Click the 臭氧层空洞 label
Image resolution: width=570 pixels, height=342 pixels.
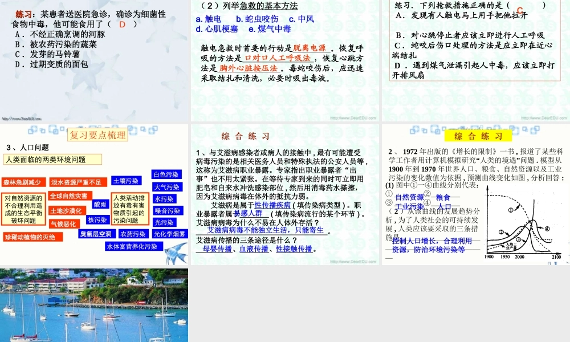point(96,234)
